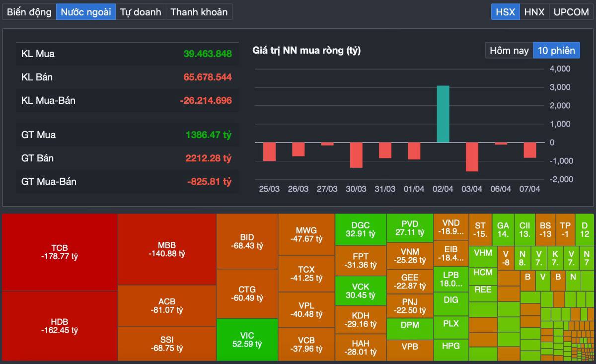Select the HDB heatmap tile
Image resolution: width=596 pixels, height=364 pixels.
pos(60,326)
